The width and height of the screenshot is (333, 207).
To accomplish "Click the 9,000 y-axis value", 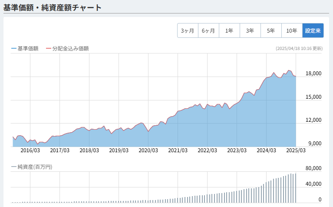I will click(x=315, y=144).
